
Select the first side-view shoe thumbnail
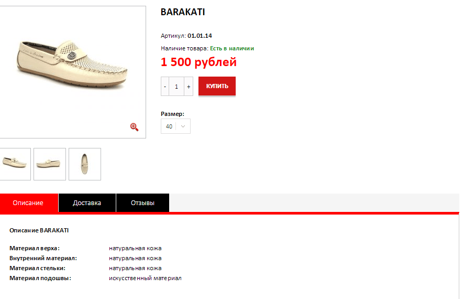[15, 164]
